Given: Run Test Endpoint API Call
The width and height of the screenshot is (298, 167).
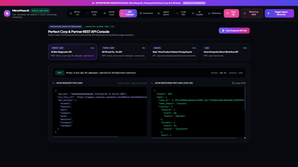Looking at the screenshot, I should [x=234, y=31].
